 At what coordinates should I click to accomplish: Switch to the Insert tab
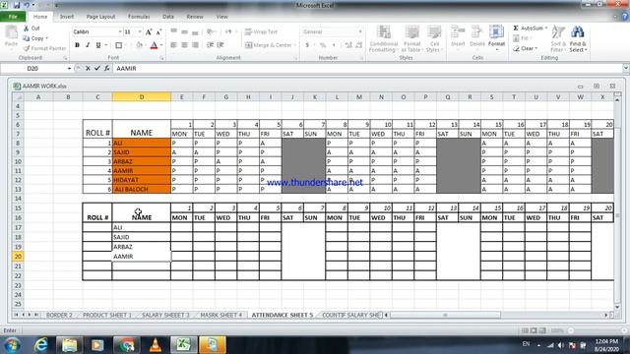tap(67, 17)
